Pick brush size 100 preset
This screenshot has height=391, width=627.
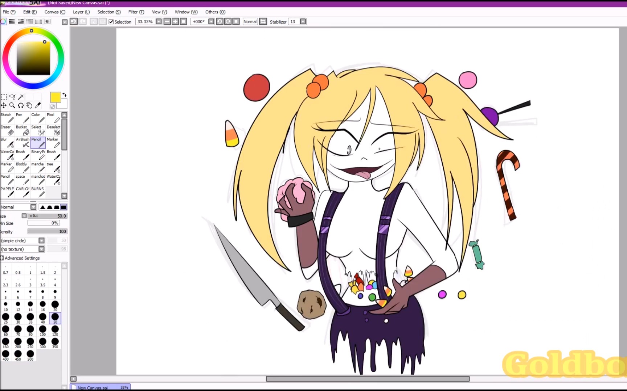43,331
